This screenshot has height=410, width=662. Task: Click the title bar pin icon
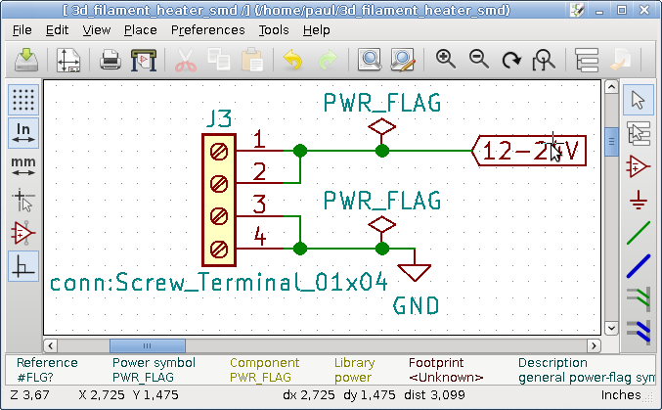576,10
